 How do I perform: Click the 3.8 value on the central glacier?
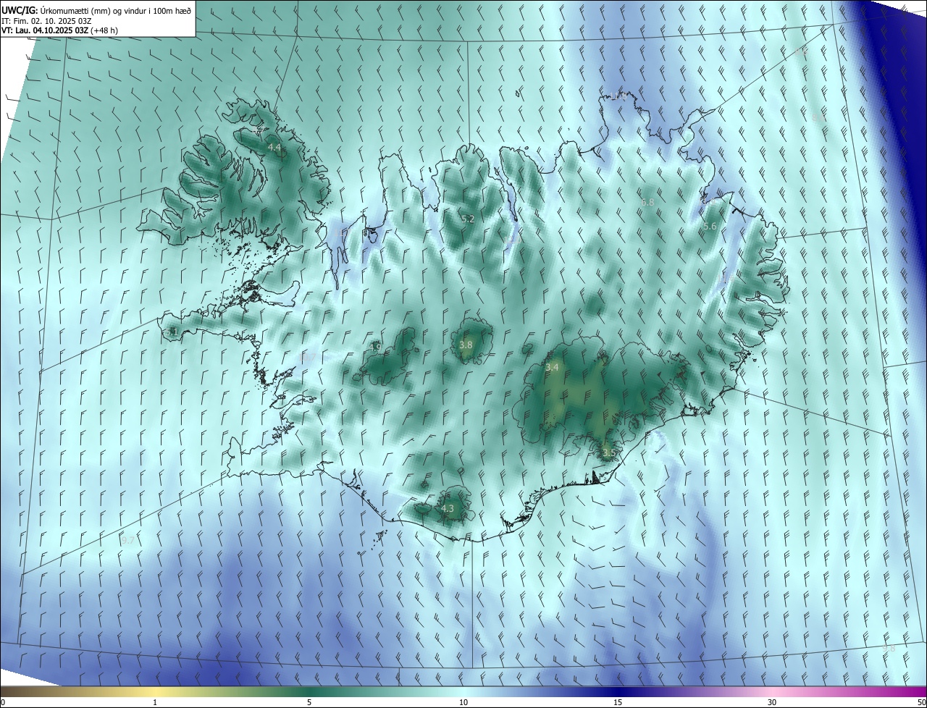pos(466,345)
